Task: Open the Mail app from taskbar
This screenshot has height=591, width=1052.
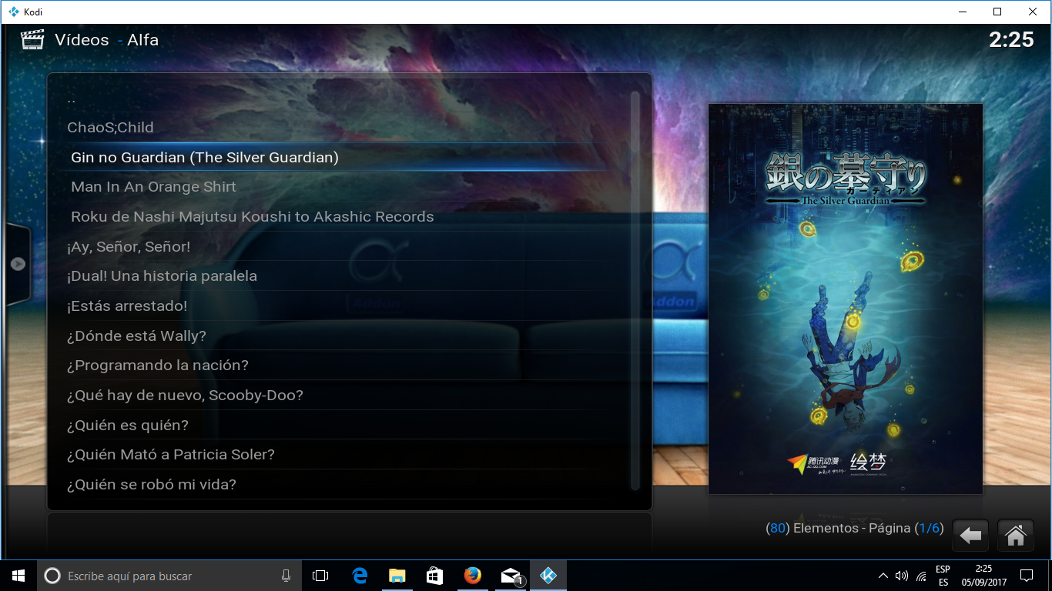Action: pyautogui.click(x=511, y=576)
